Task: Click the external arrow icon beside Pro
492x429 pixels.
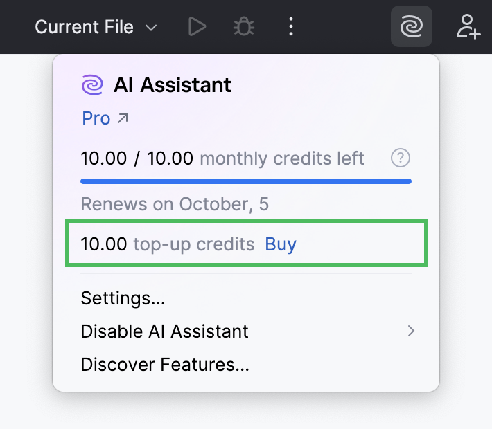Action: [123, 118]
